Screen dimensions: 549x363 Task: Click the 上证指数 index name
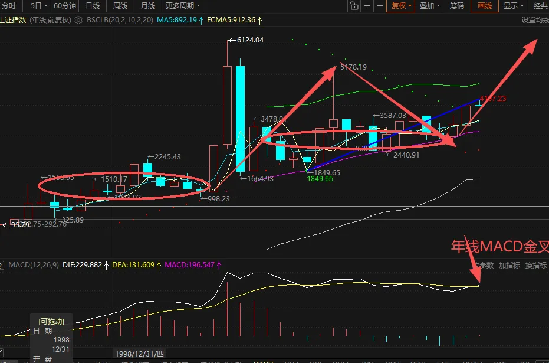click(13, 20)
